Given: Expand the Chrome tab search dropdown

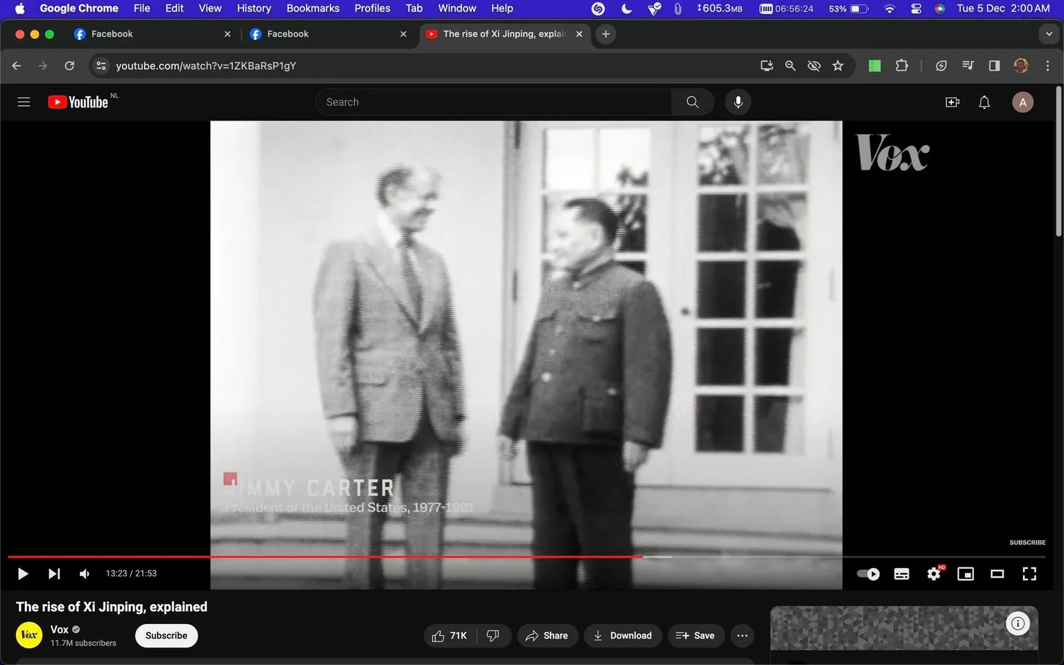Looking at the screenshot, I should 1049,34.
